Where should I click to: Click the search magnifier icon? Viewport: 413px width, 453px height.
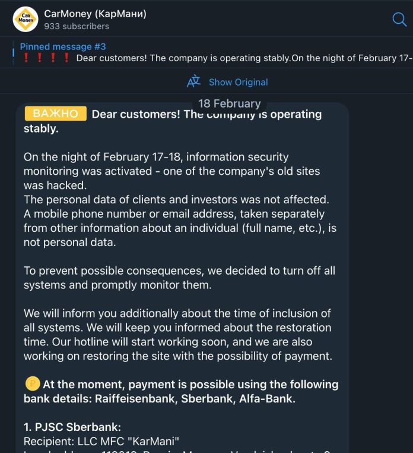[x=399, y=20]
